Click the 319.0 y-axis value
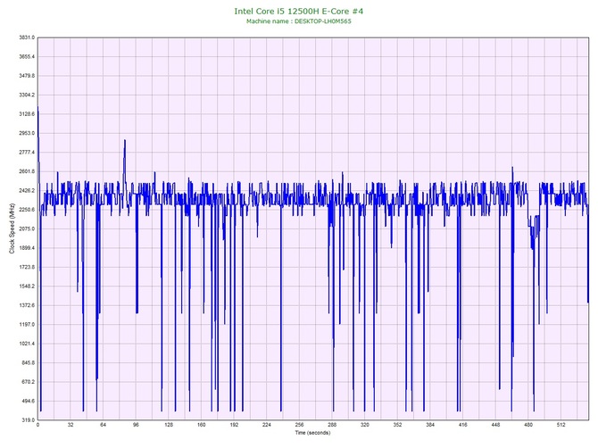This screenshot has width=598, height=448. (28, 420)
